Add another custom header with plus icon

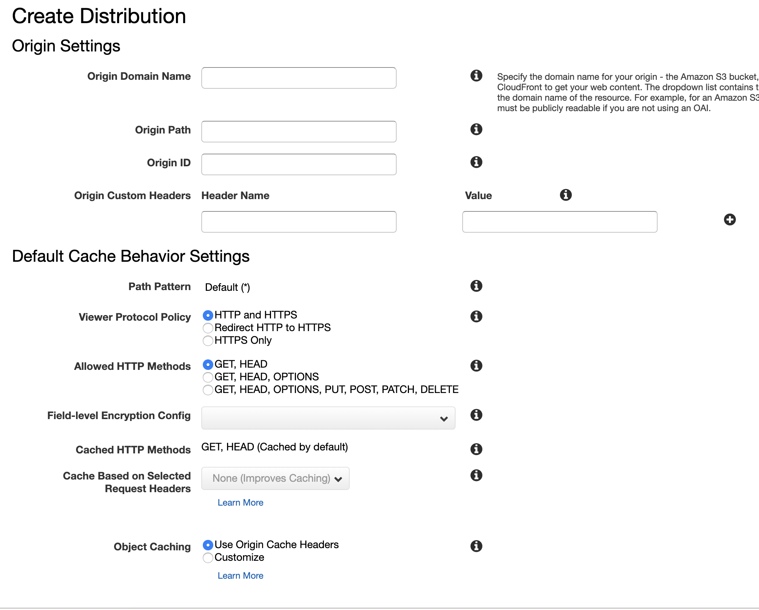(x=730, y=220)
